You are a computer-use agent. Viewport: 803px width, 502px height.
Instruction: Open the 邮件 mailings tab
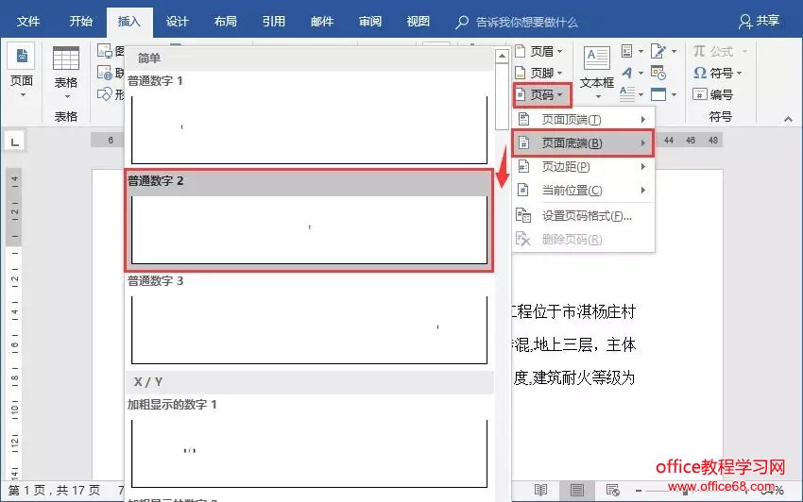click(321, 22)
